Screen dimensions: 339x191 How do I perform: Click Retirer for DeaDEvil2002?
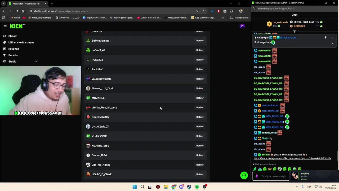click(200, 117)
